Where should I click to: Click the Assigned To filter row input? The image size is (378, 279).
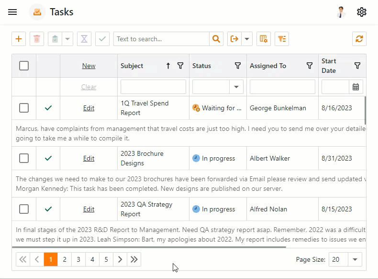click(282, 87)
